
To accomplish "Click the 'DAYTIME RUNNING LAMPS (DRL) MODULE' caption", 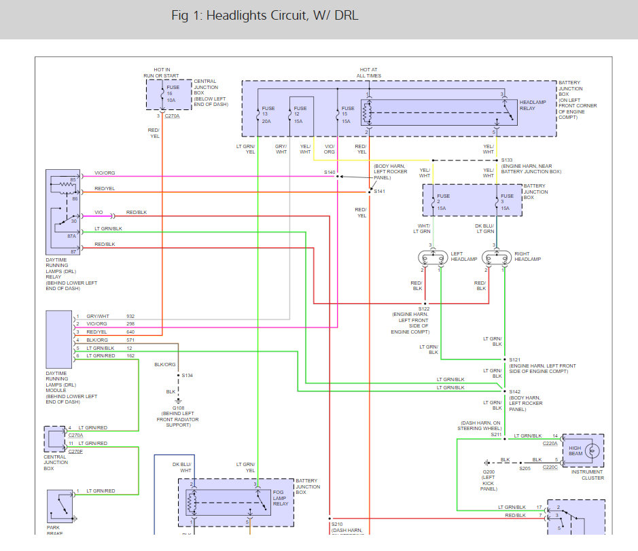I will coord(71,388).
